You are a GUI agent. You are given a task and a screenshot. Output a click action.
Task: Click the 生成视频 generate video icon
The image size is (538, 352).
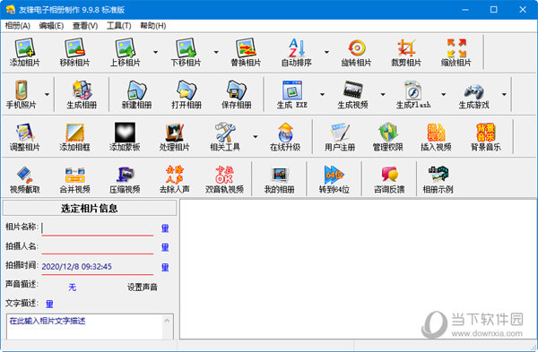tap(352, 94)
